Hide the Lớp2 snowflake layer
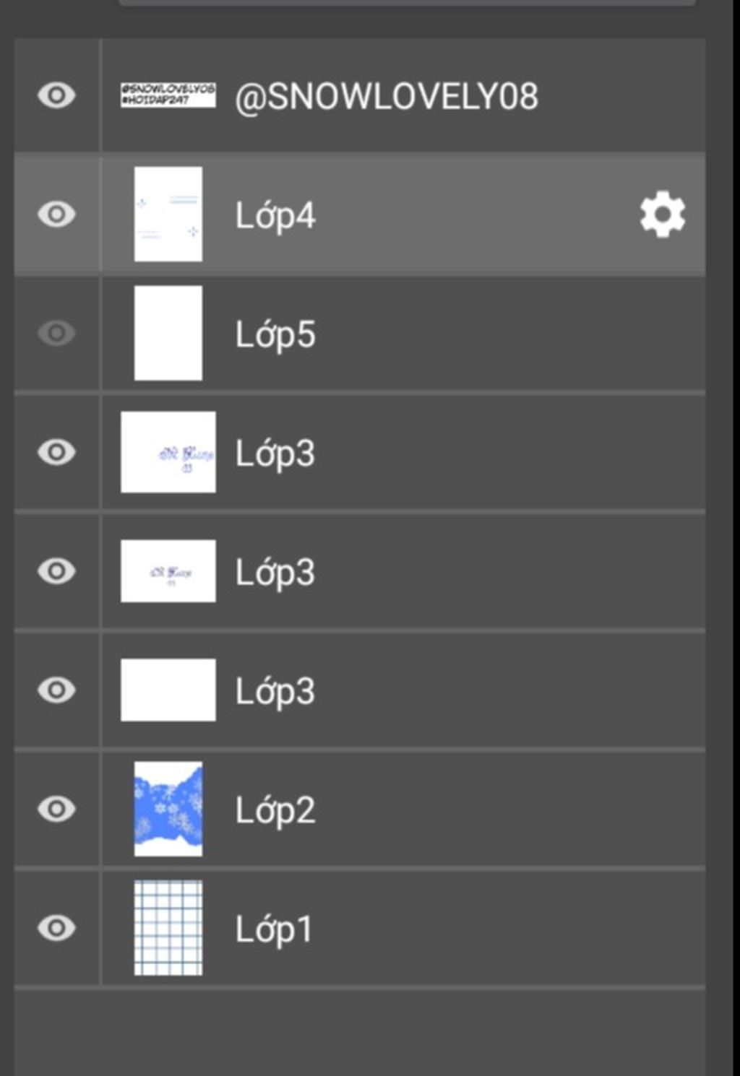This screenshot has width=740, height=1076. click(56, 809)
